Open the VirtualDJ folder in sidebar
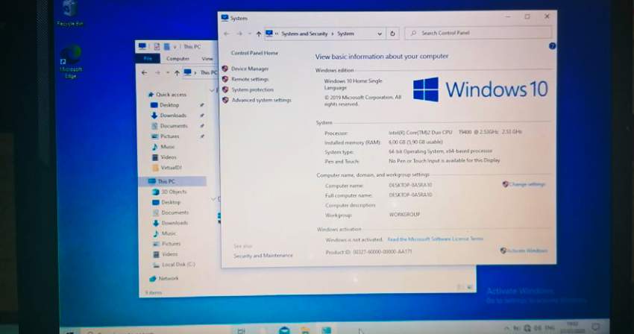The height and width of the screenshot is (334, 634). point(171,168)
